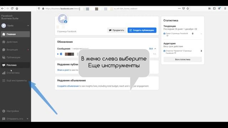Select Главная in the left menu
228x128 pixels.
(x=15, y=34)
